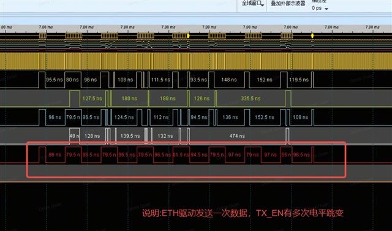Expand the 0 ps value dropdown arrow
392x231 pixels.
326,9
